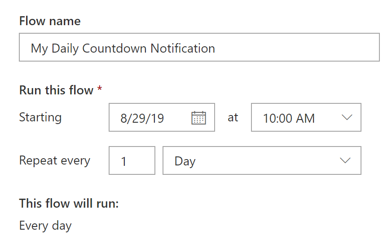Click the red required asterisk

100,88
